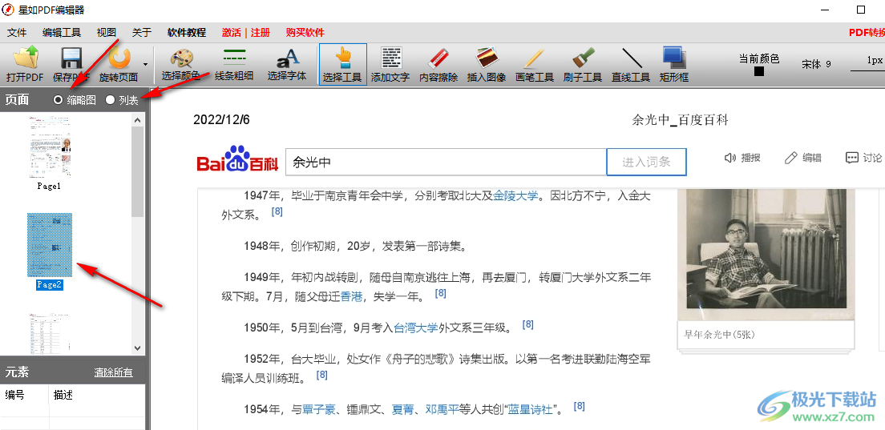Select the 内容擦除 eraser tool
The width and height of the screenshot is (885, 430).
[438, 64]
